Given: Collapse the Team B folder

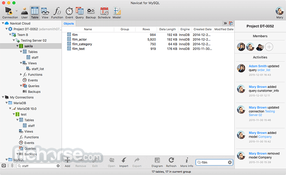Looking at the screenshot, I should coord(10,34).
